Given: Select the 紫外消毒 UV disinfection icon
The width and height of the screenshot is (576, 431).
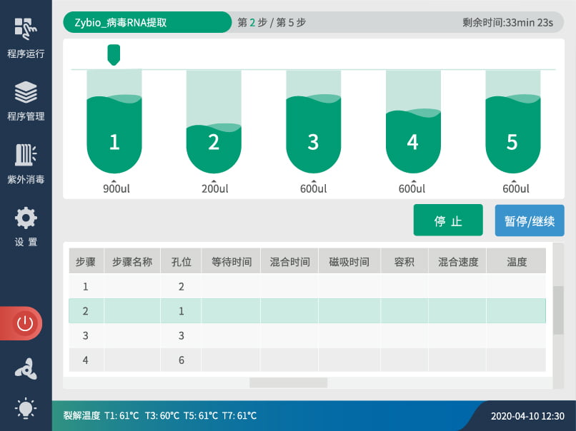Looking at the screenshot, I should (x=26, y=163).
